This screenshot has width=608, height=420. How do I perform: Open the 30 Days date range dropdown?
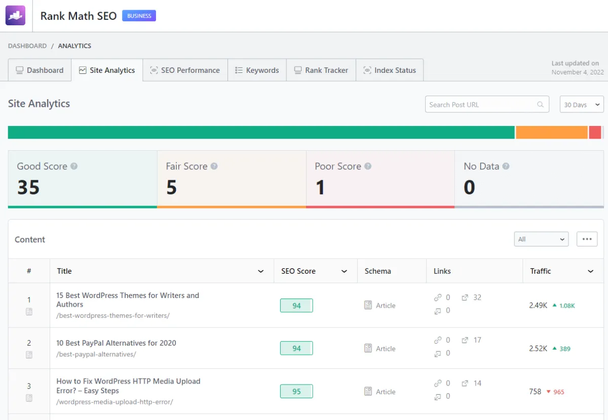582,105
